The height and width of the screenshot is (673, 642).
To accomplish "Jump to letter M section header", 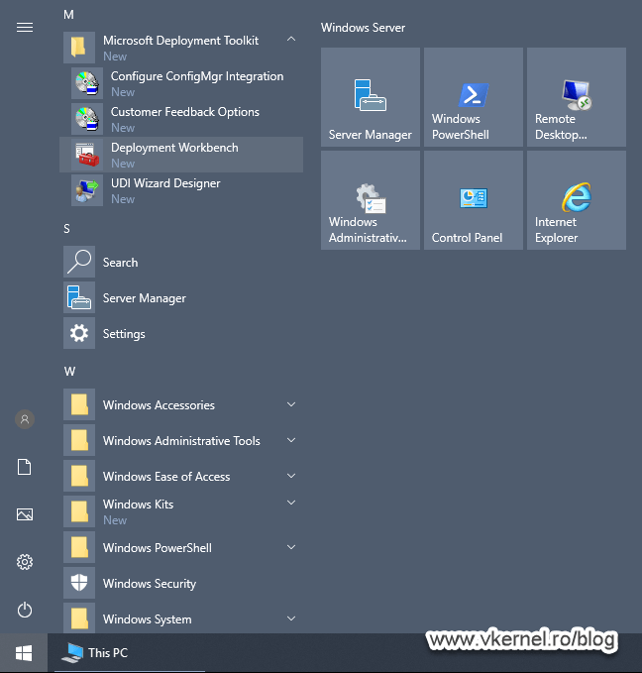I will tap(68, 15).
